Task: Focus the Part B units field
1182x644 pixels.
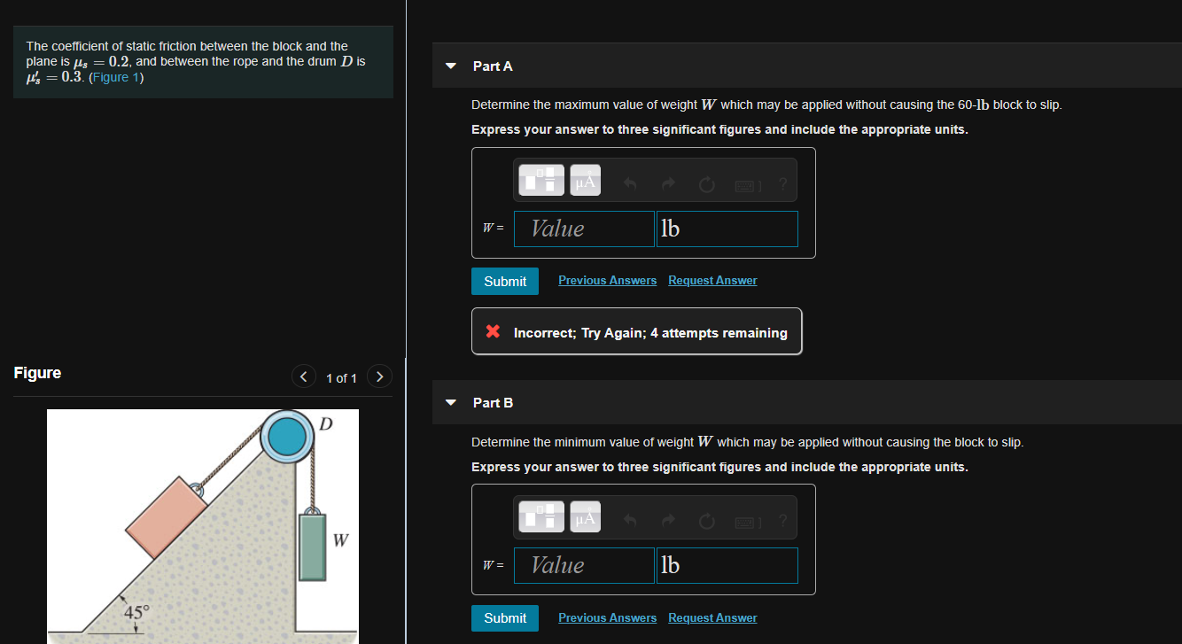Action: click(727, 565)
